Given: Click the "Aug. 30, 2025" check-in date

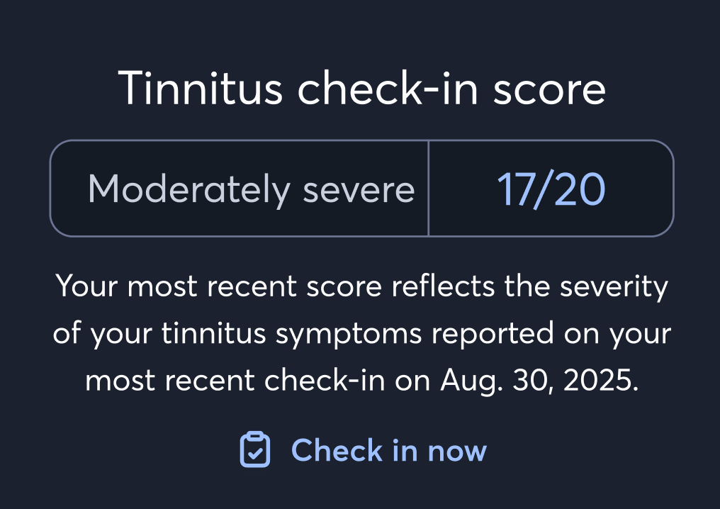Looking at the screenshot, I should point(539,381).
